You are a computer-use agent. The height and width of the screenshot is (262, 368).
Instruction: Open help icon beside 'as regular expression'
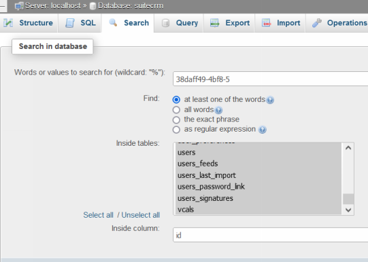(x=263, y=130)
